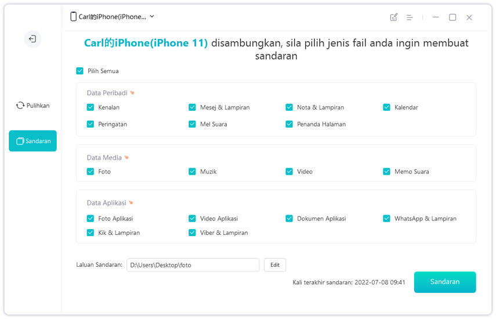Image resolution: width=496 pixels, height=319 pixels.
Task: Uncheck the Pilih Semua checkbox
Action: [x=80, y=71]
